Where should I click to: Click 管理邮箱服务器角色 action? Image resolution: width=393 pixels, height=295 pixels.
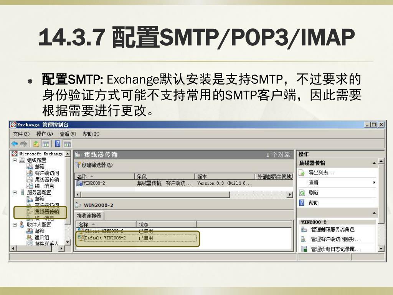point(333,229)
